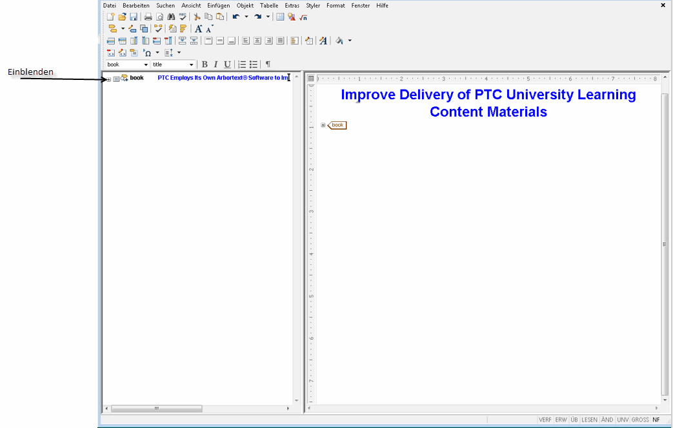
Task: Insert a table with the grid icon
Action: [x=280, y=17]
